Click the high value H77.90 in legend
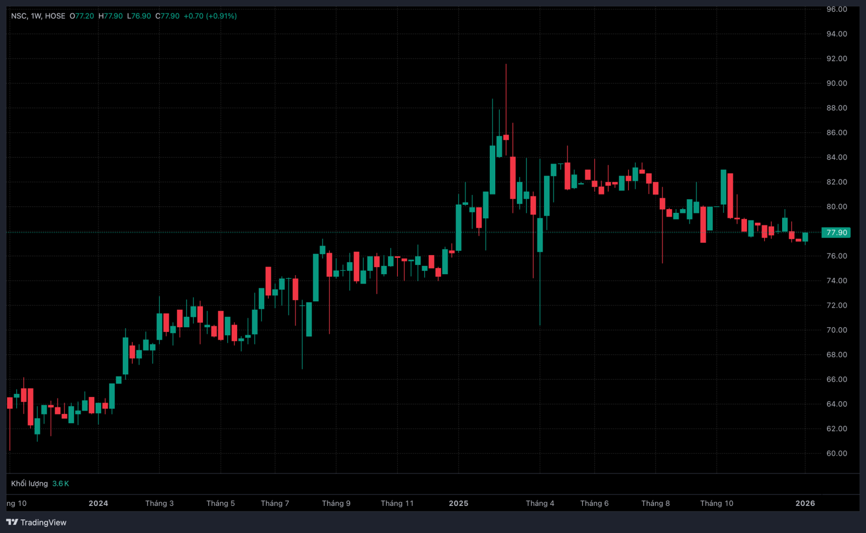The height and width of the screenshot is (533, 866). [x=110, y=16]
